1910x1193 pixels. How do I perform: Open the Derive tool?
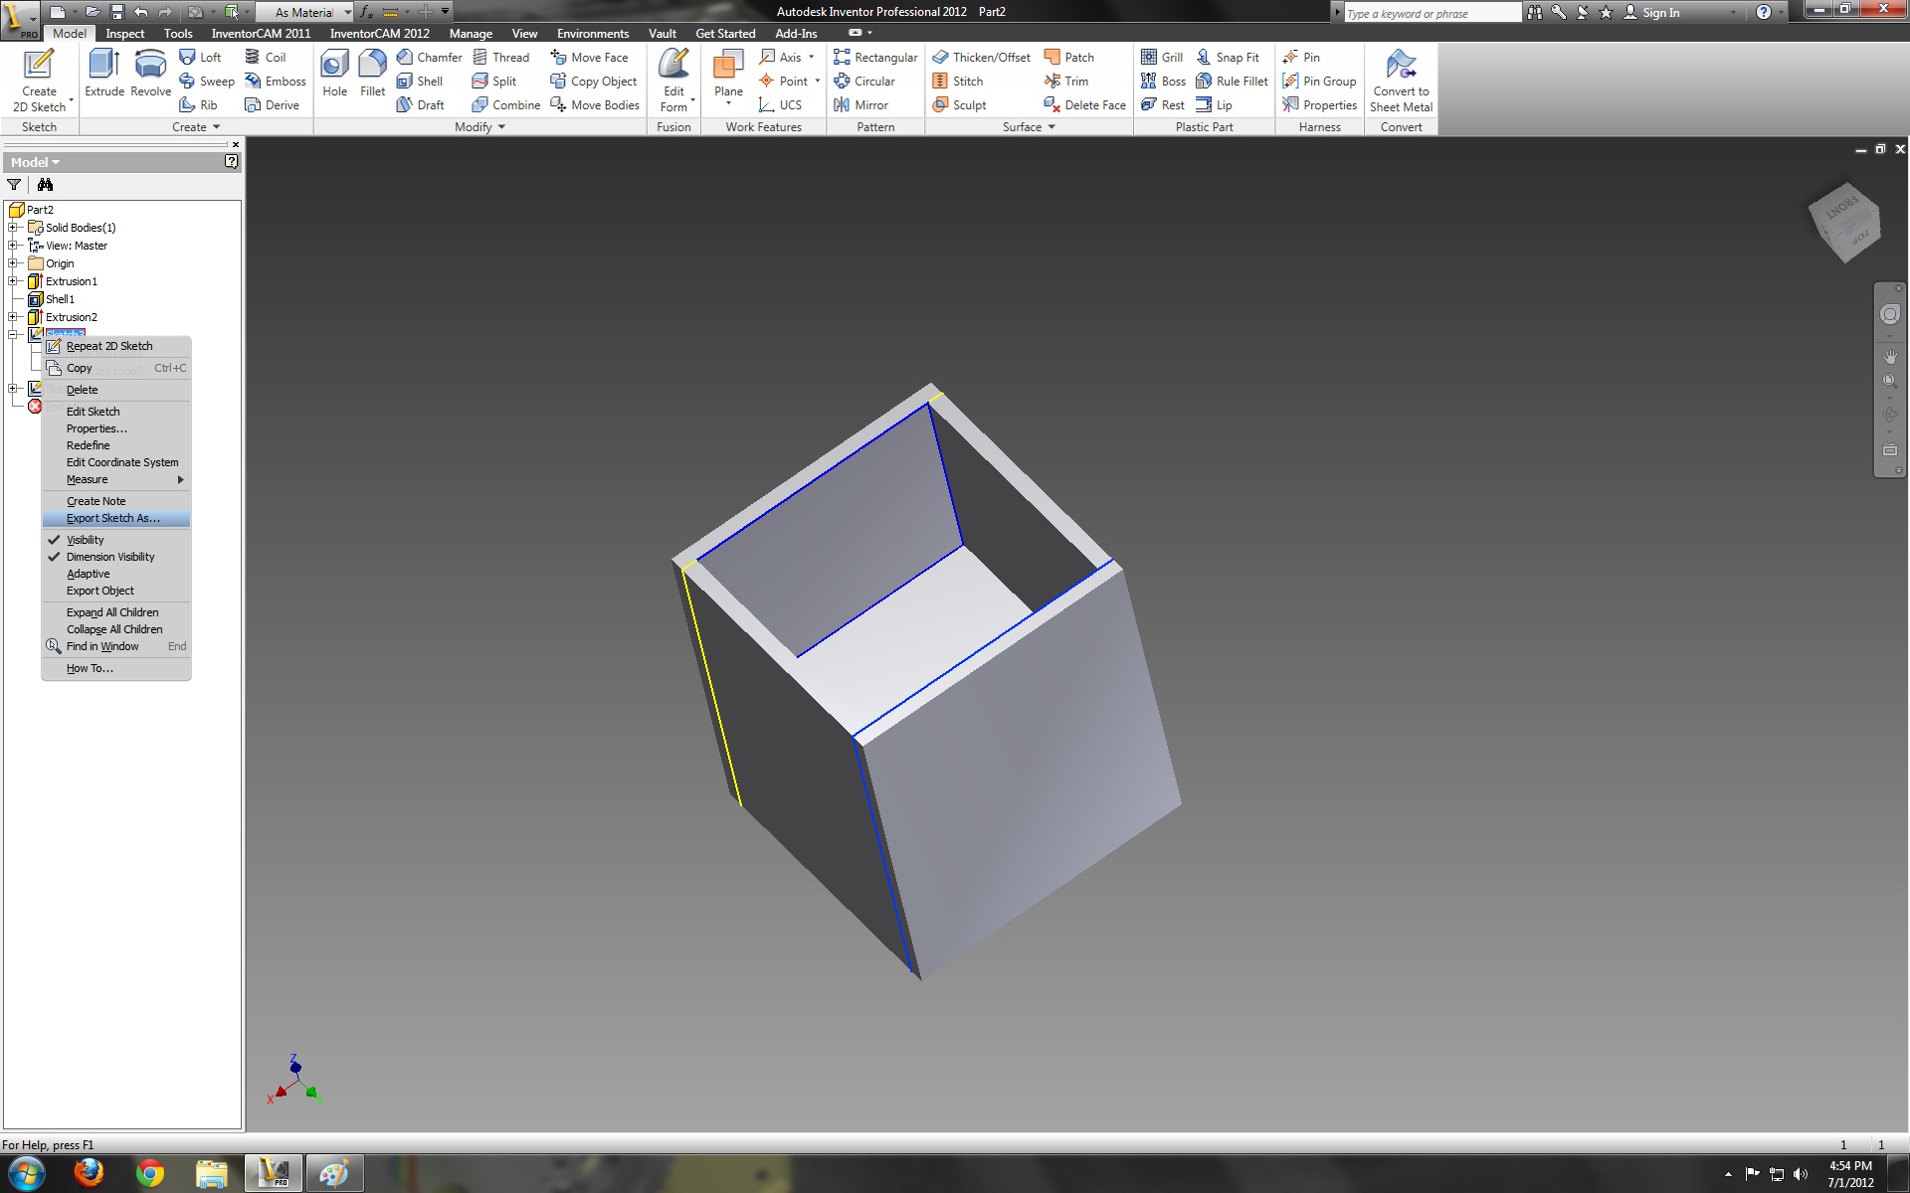pyautogui.click(x=273, y=105)
